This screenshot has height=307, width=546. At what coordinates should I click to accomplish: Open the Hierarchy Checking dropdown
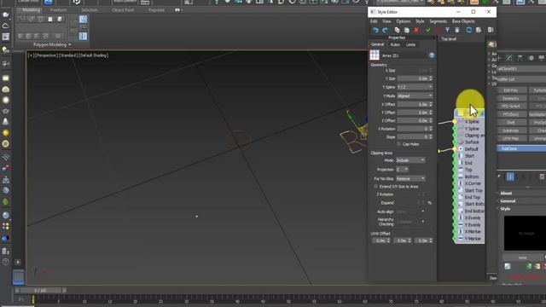(x=410, y=222)
